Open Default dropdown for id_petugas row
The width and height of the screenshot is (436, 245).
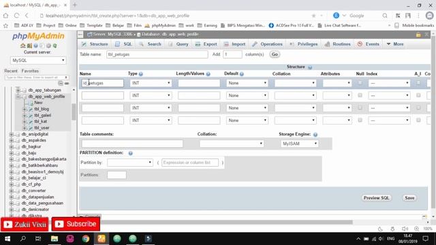coord(247,83)
